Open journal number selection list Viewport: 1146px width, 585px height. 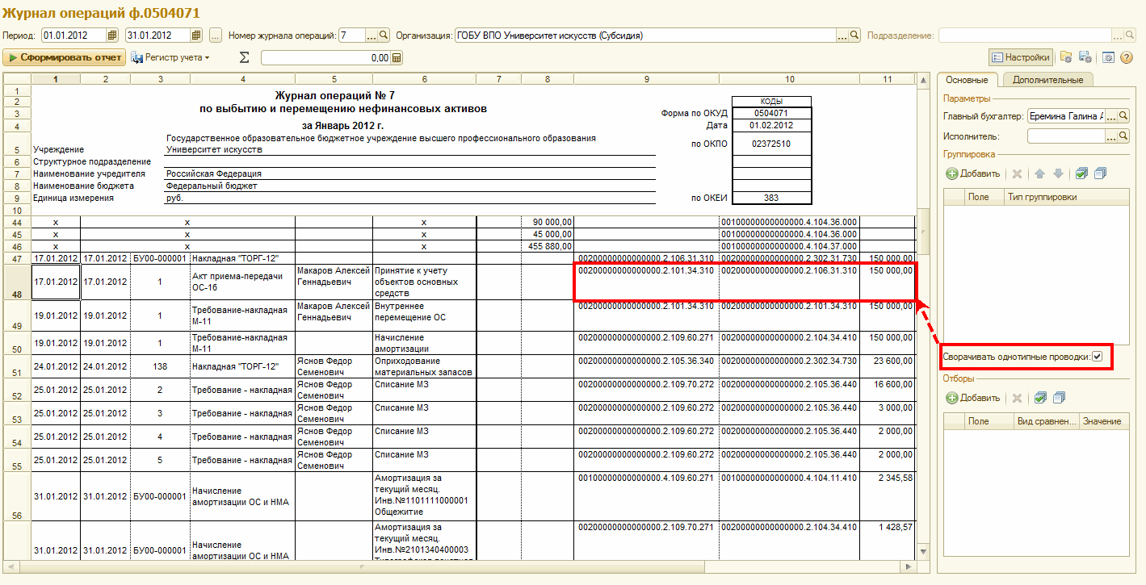(x=372, y=36)
